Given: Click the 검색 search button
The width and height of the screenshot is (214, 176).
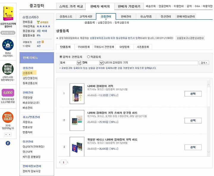Looking at the screenshot, I should click(204, 63).
